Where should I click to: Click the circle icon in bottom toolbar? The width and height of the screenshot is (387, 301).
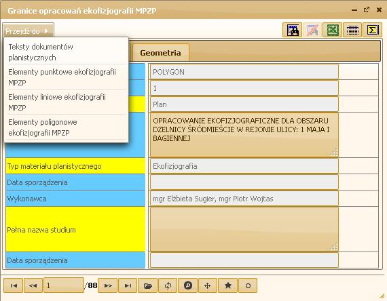tap(248, 285)
